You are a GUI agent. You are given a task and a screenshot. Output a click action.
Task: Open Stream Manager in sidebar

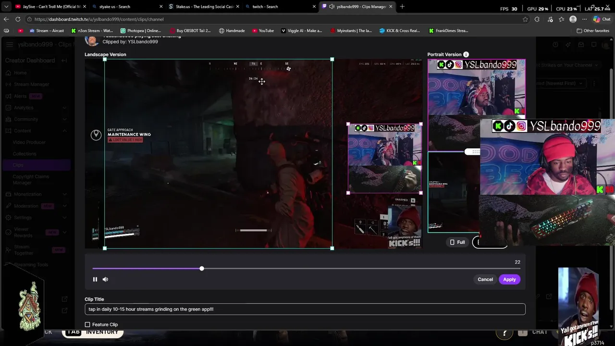pos(32,84)
